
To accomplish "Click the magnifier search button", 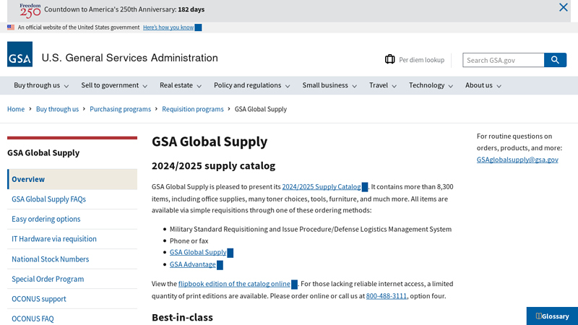I will click(x=555, y=60).
